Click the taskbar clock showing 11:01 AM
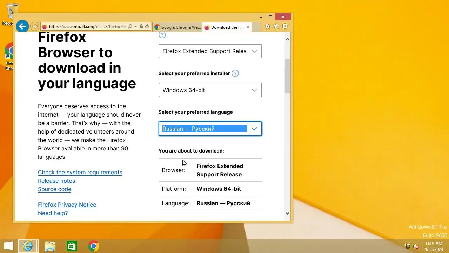Image resolution: width=449 pixels, height=253 pixels. point(434,246)
